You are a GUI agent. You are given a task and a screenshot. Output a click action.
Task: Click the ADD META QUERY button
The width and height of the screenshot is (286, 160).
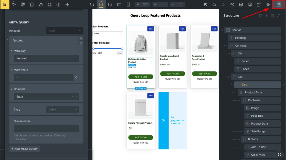24,149
